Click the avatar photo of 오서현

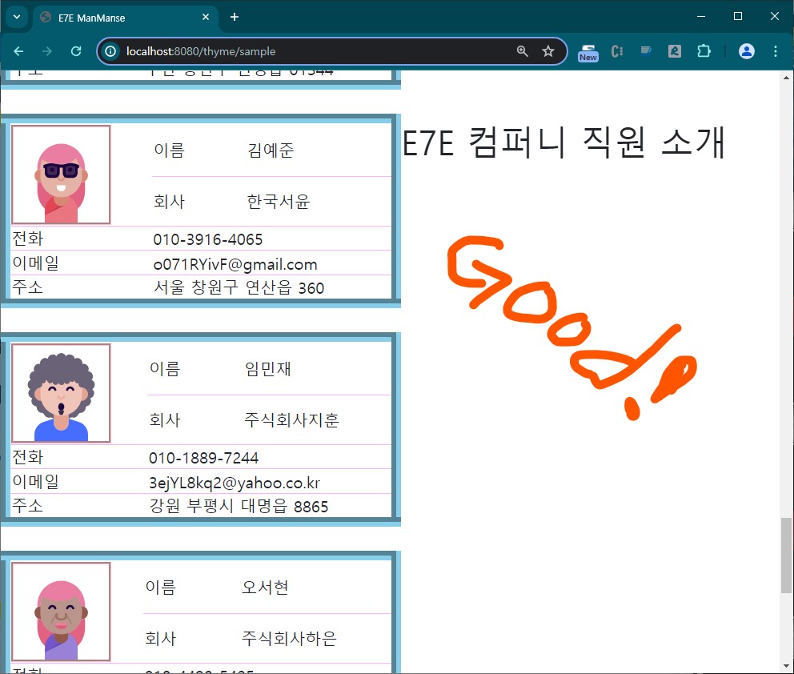[61, 612]
